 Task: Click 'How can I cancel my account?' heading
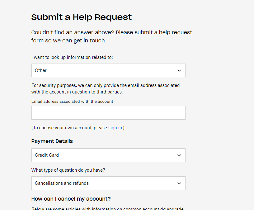click(71, 199)
